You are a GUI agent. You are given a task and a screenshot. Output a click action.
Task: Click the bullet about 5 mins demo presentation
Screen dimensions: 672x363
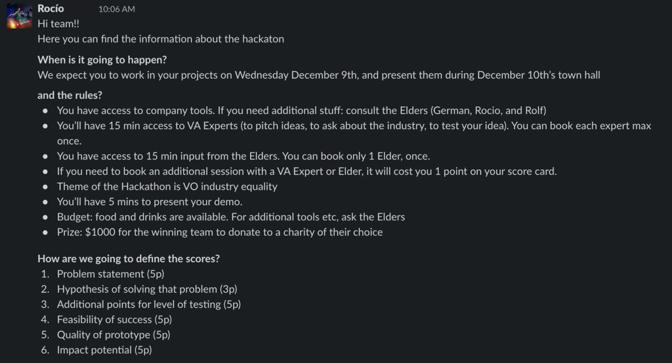(x=150, y=202)
